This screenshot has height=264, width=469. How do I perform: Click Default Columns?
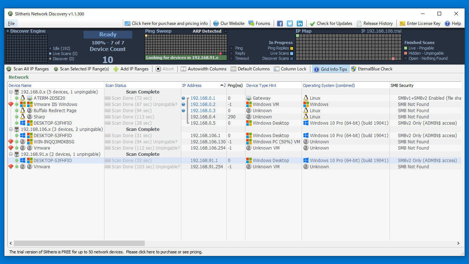click(250, 69)
